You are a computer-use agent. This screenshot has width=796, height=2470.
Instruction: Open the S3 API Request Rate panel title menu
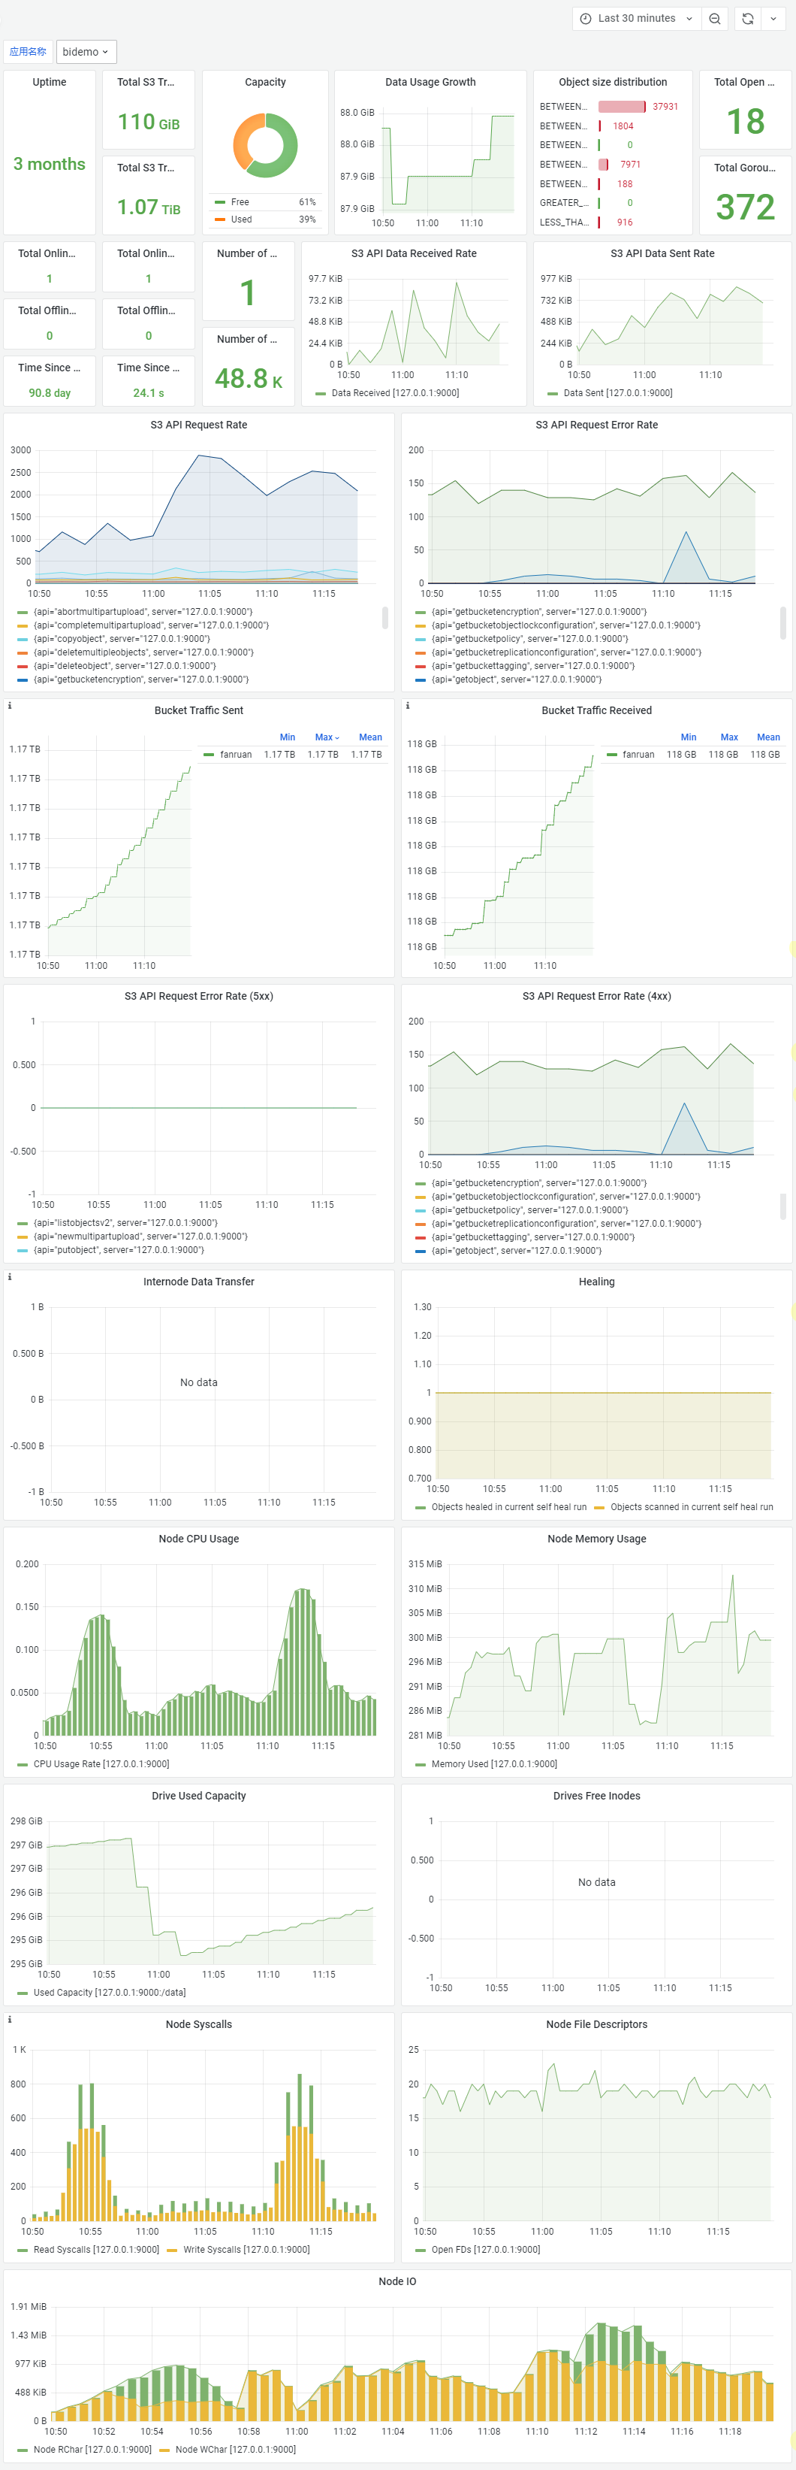click(198, 425)
